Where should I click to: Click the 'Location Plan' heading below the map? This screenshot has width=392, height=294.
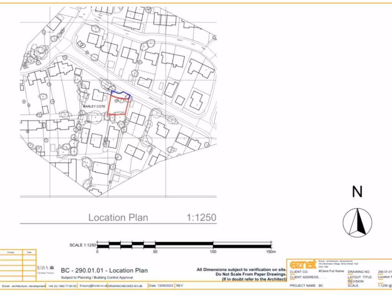tap(118, 218)
